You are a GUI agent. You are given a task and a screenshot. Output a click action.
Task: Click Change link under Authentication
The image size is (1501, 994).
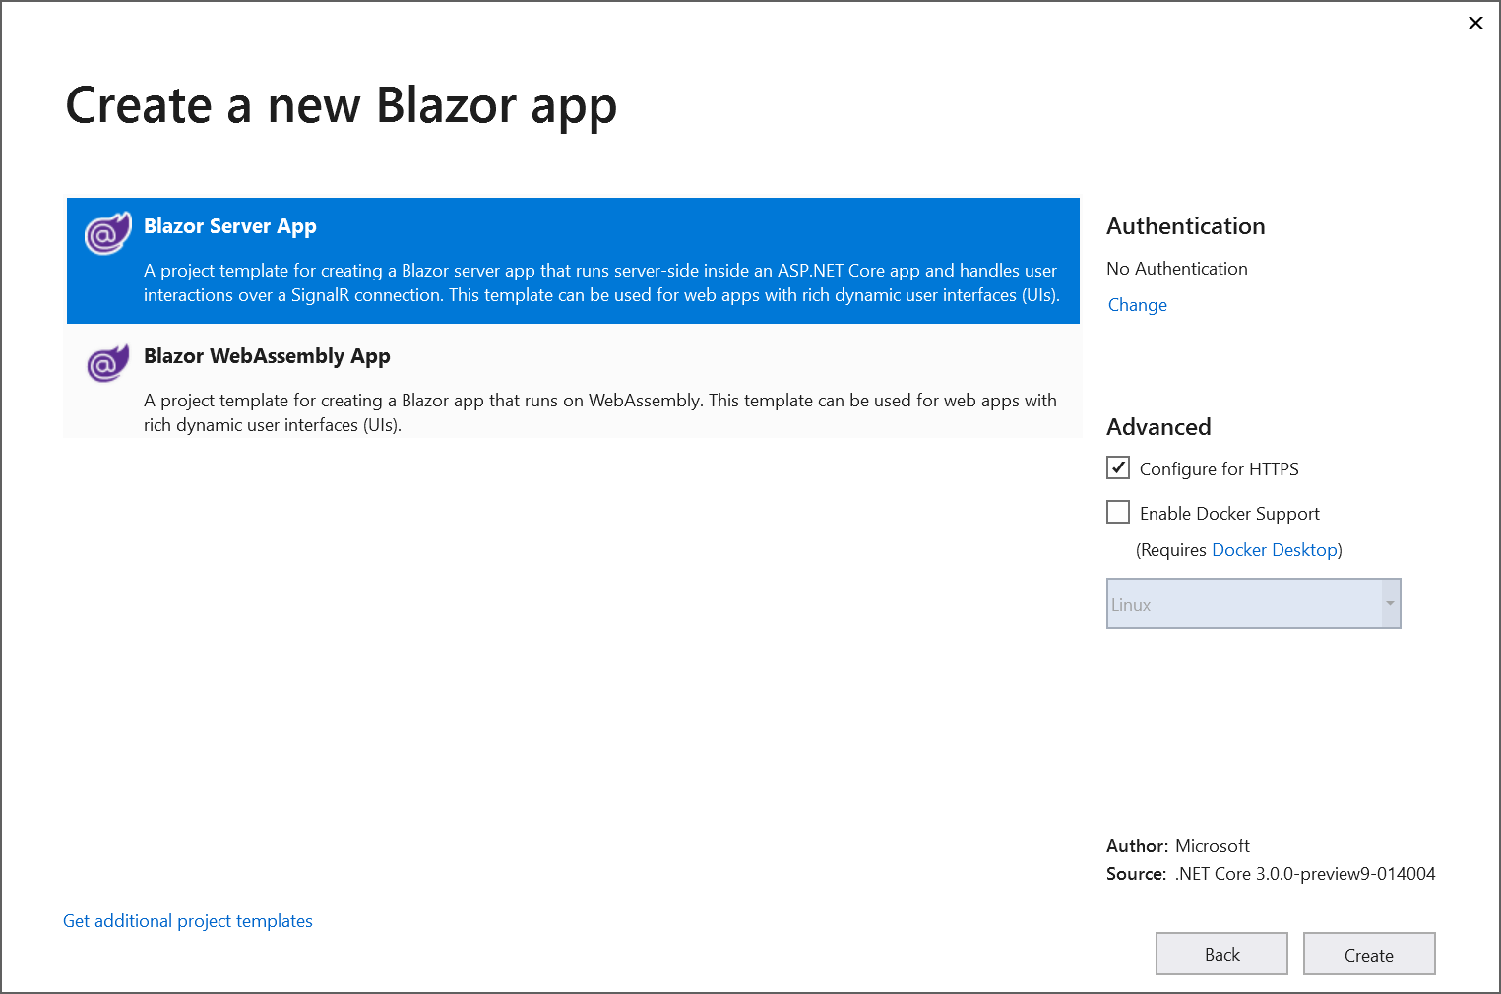(1137, 305)
